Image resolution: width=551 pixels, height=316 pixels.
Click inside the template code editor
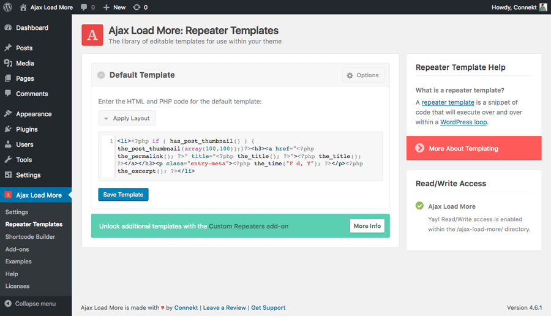(241, 156)
